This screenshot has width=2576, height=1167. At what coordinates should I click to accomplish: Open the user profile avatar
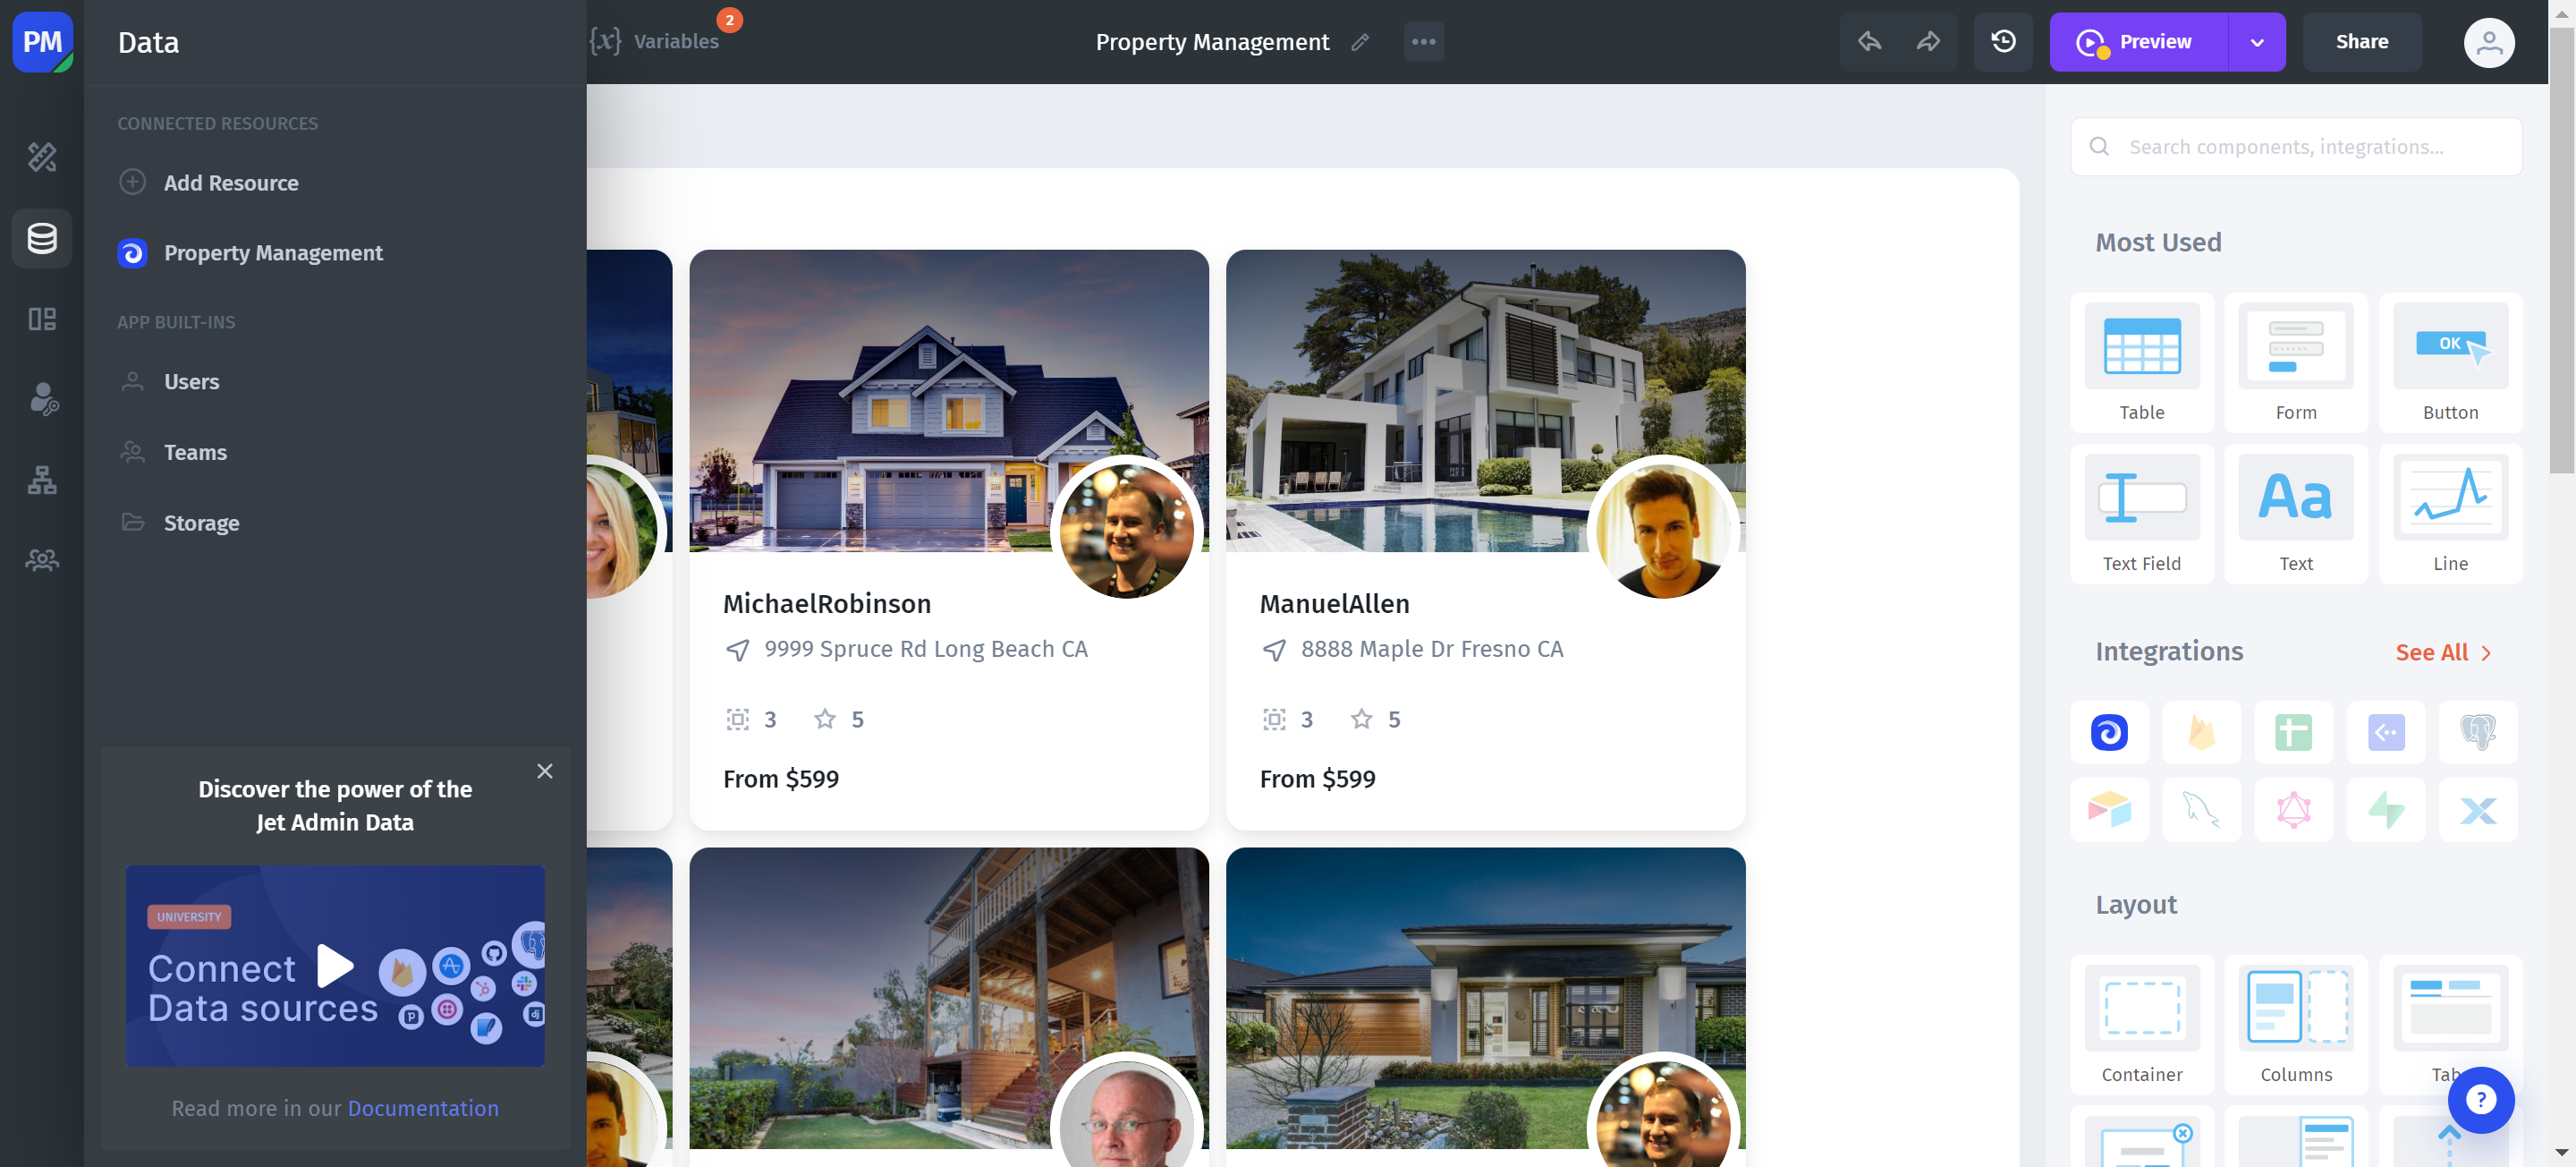2489,42
